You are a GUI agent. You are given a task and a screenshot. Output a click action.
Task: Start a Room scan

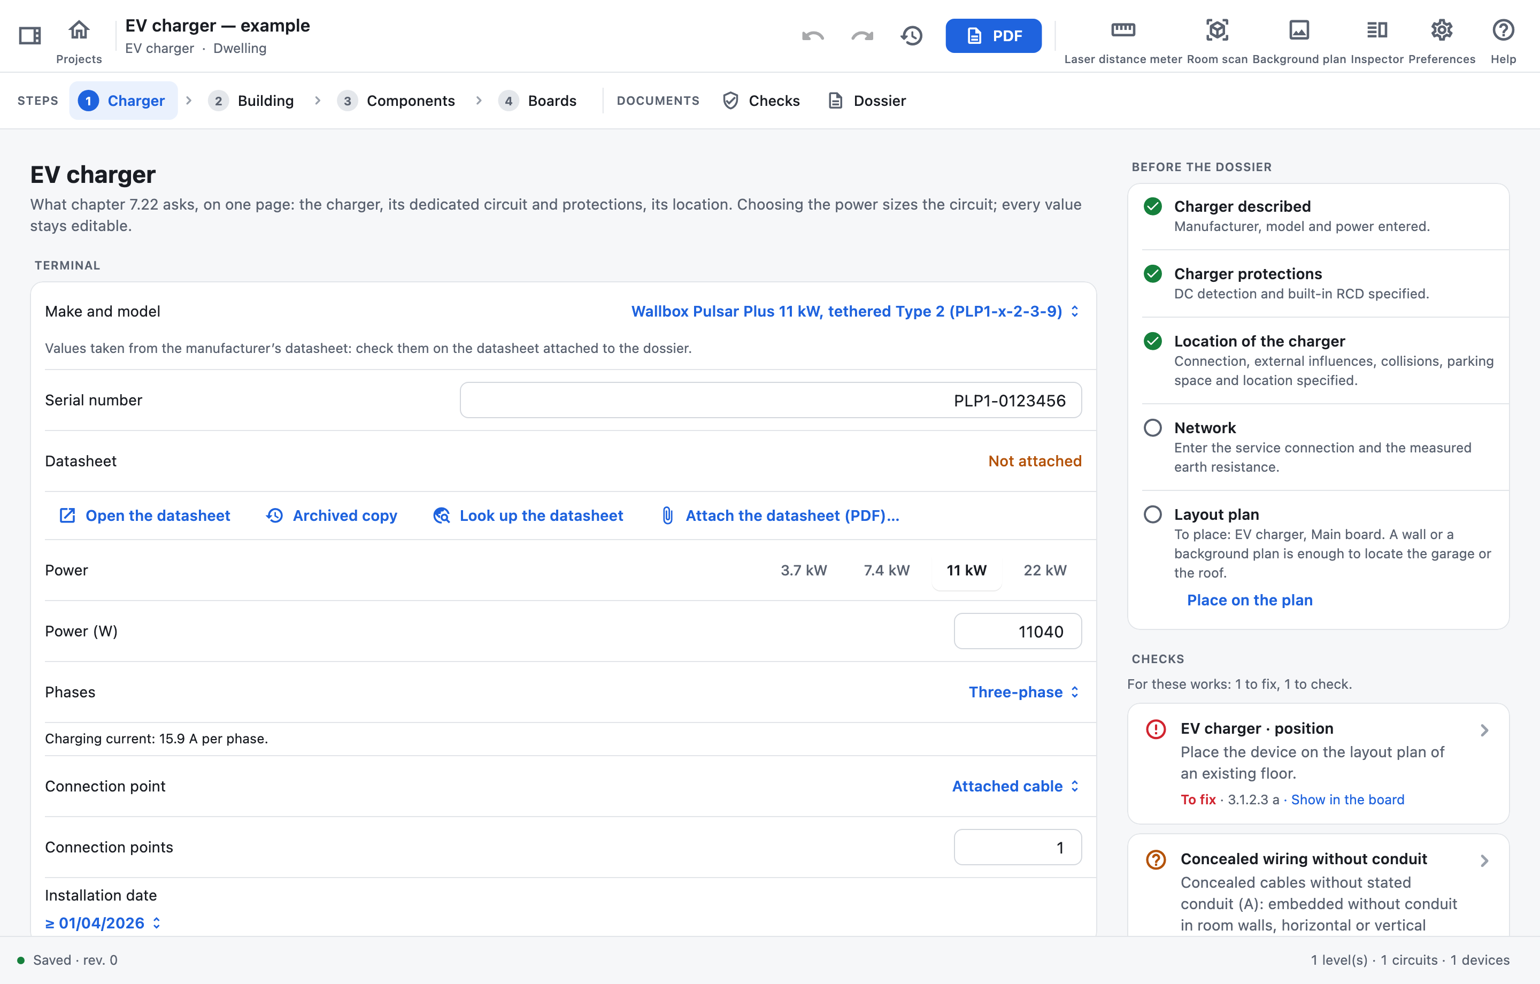pos(1217,41)
